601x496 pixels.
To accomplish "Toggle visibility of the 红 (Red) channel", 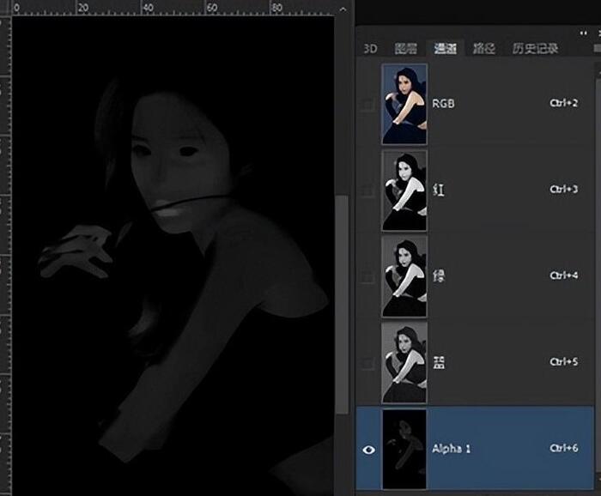I will [x=368, y=190].
